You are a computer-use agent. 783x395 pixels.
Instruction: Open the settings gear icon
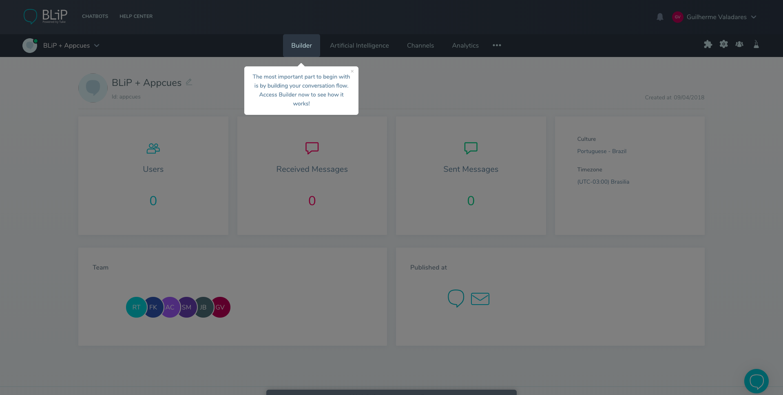(x=723, y=44)
